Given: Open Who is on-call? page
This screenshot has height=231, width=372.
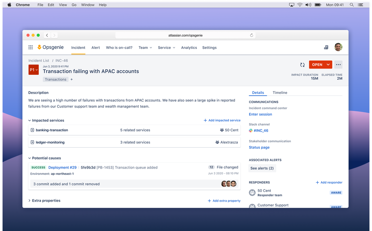Looking at the screenshot, I should point(119,48).
